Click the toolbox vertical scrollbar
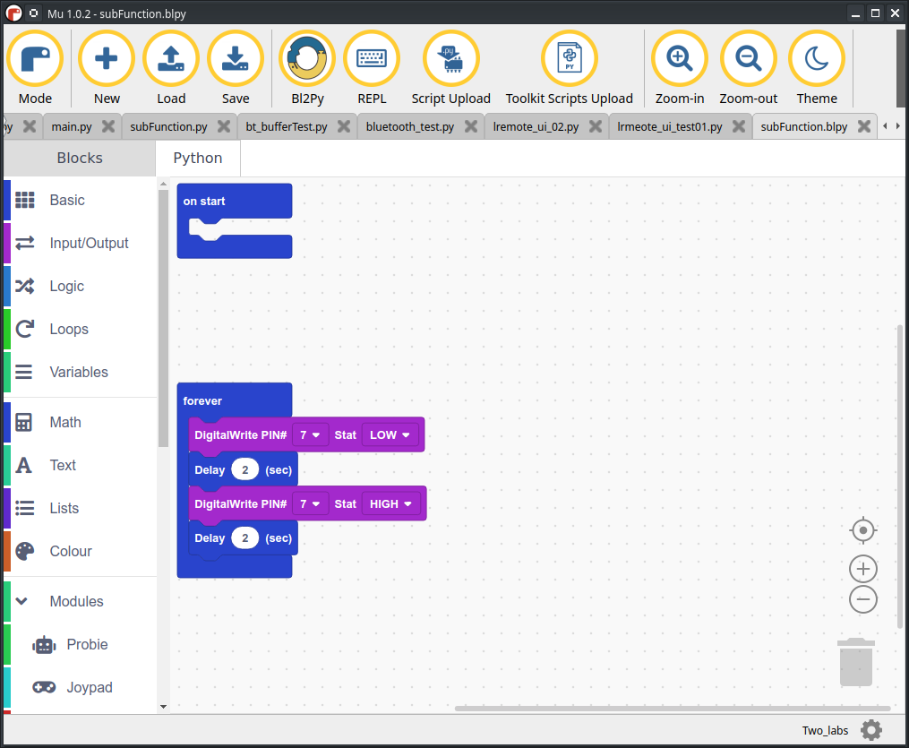909x748 pixels. pos(163,318)
